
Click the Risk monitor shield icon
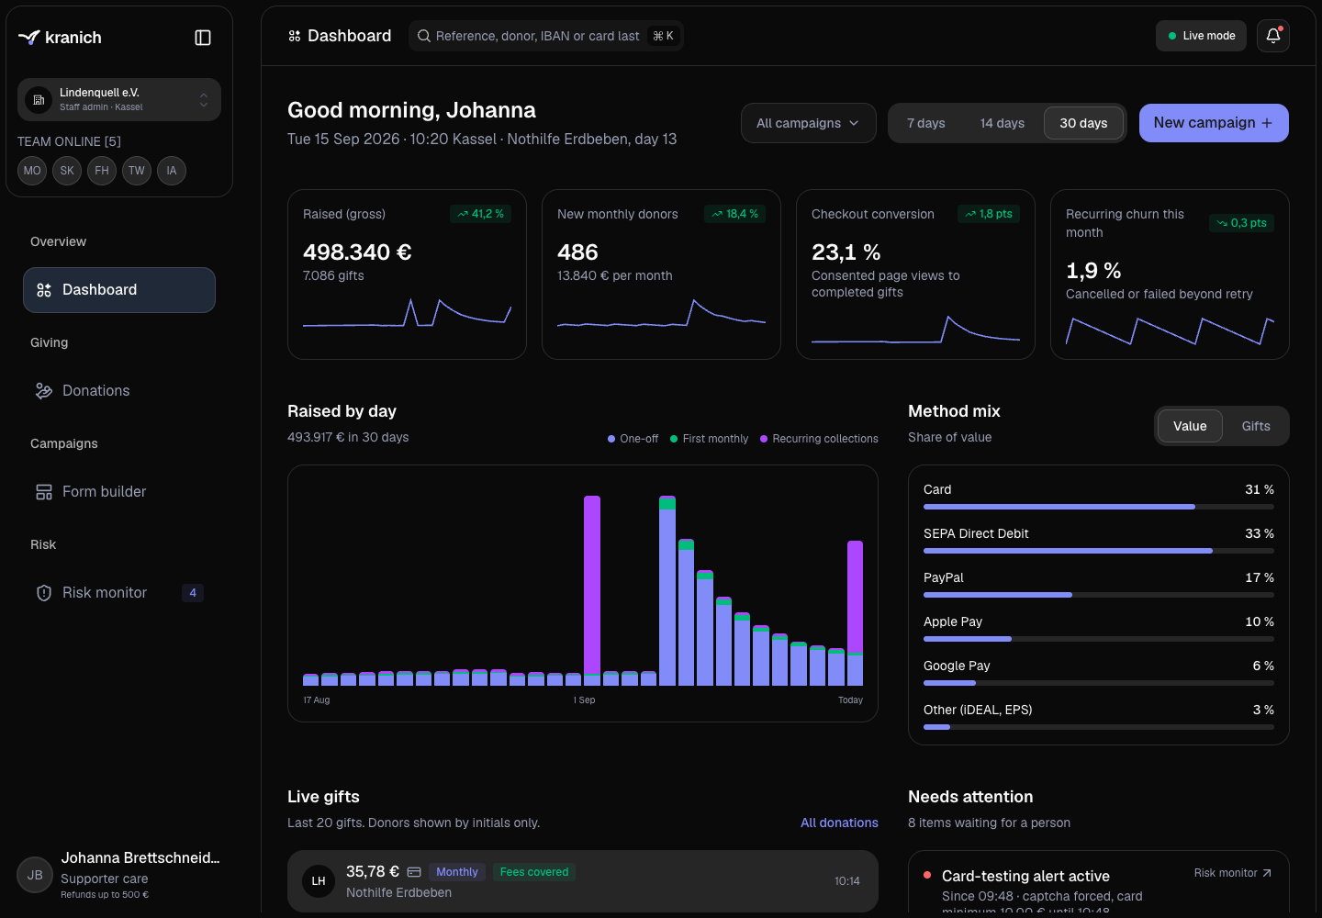click(44, 593)
